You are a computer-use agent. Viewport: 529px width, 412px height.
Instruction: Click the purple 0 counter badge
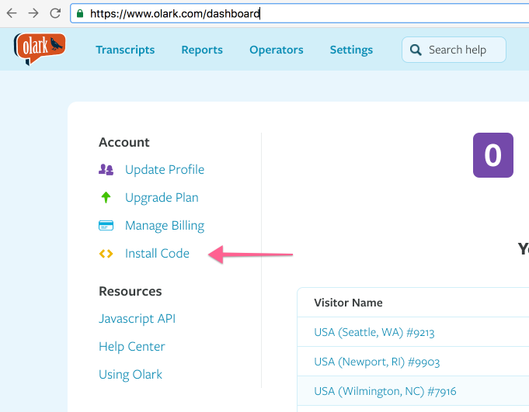pos(493,155)
